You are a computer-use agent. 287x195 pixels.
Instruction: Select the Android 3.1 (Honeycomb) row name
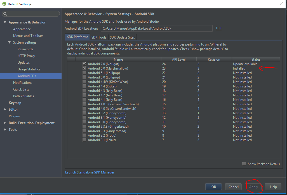[107, 118]
